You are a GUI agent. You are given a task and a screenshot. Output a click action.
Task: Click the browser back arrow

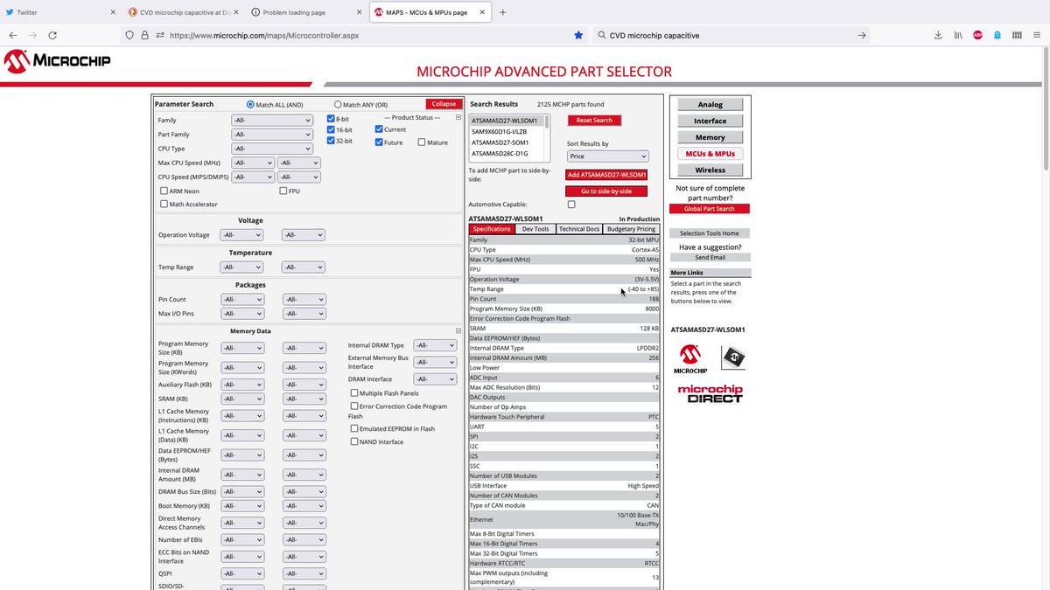coord(13,35)
